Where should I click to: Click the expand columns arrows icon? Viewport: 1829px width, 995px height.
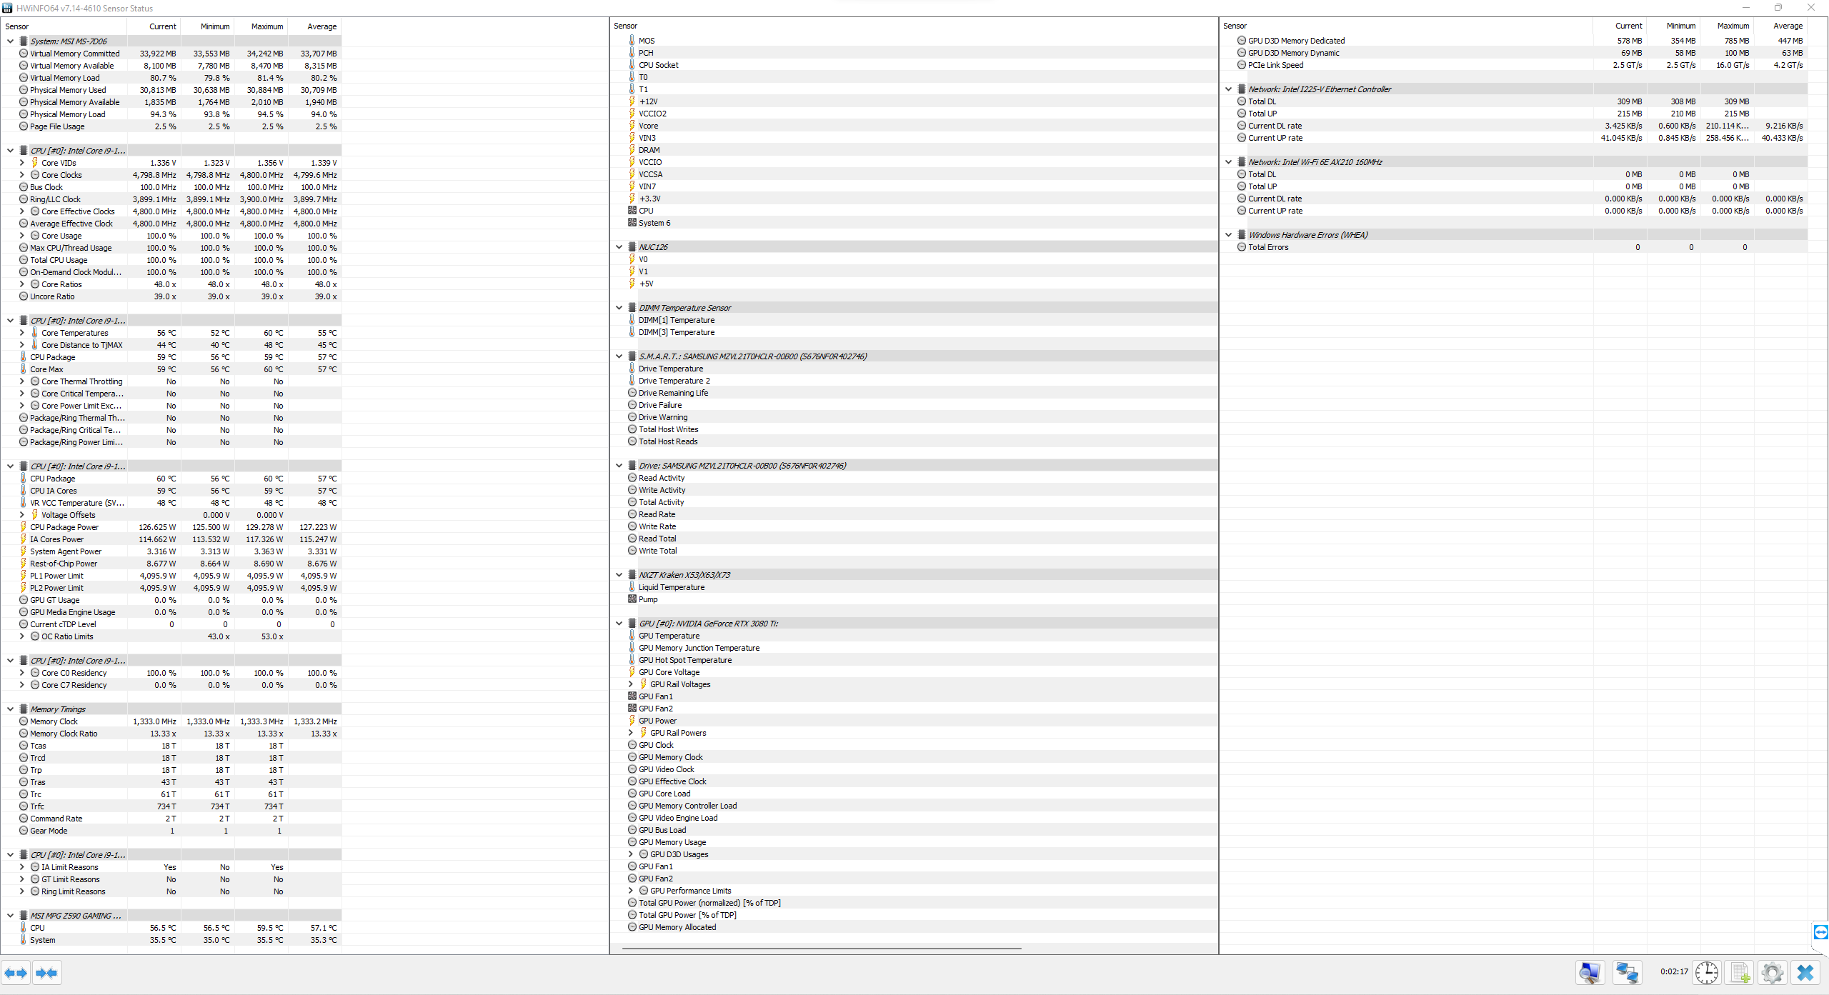tap(16, 972)
